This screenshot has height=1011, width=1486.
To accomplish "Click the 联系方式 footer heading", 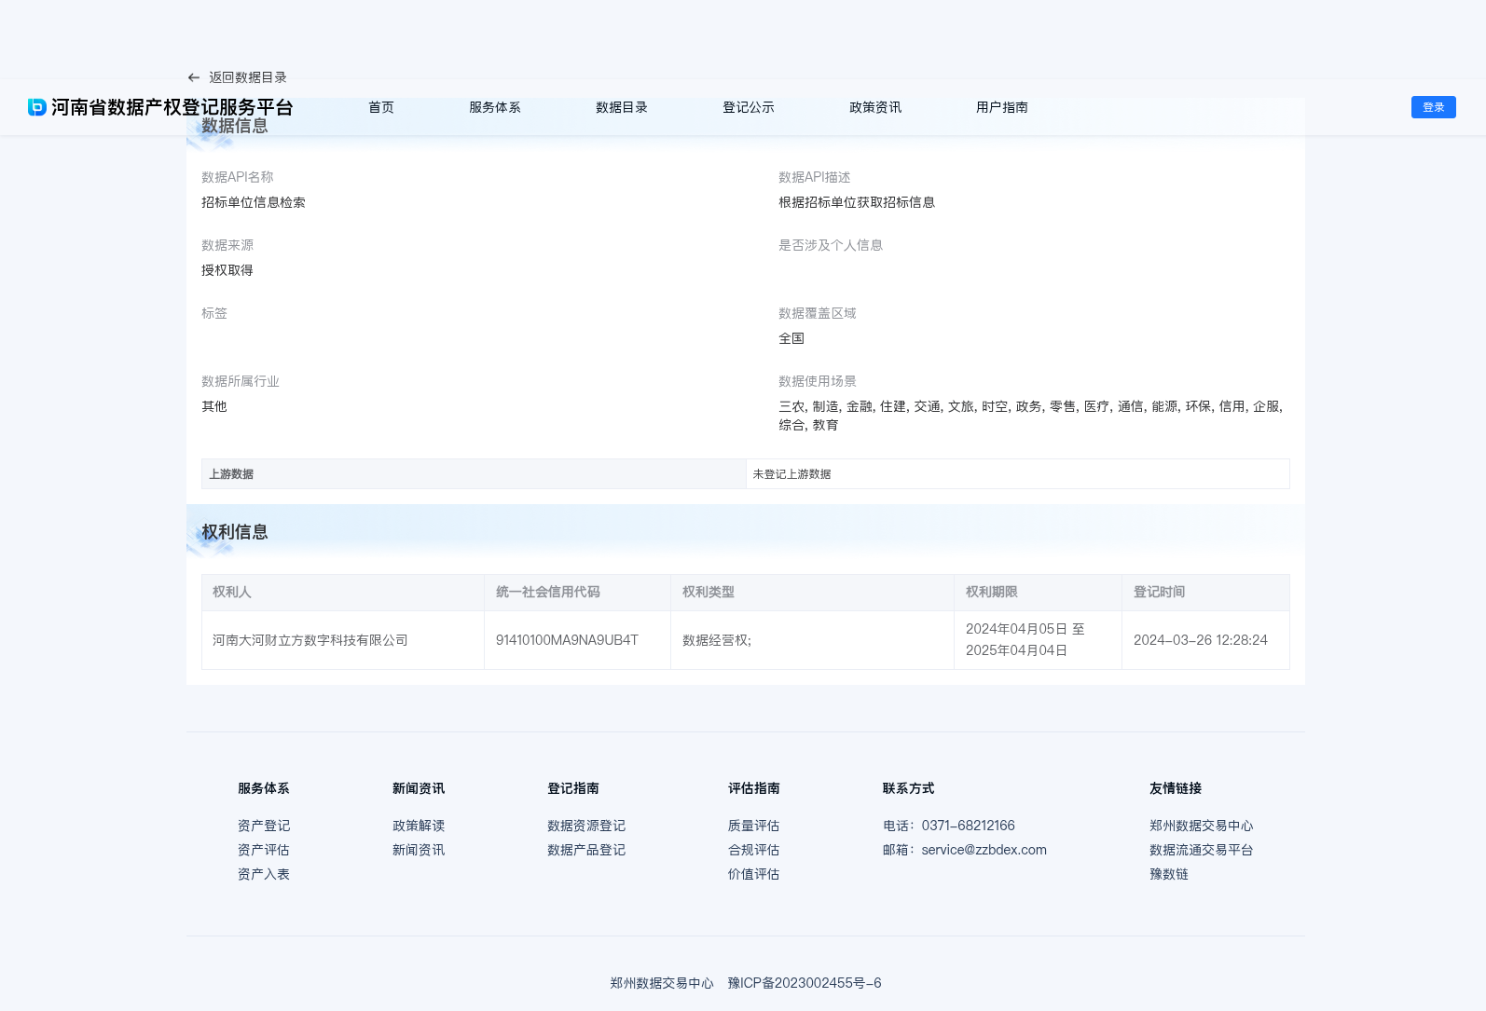I will pos(909,788).
